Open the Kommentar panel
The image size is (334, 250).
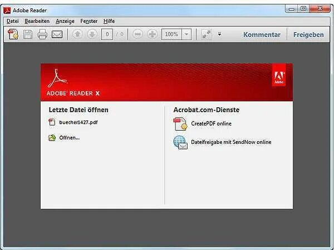[x=262, y=34]
